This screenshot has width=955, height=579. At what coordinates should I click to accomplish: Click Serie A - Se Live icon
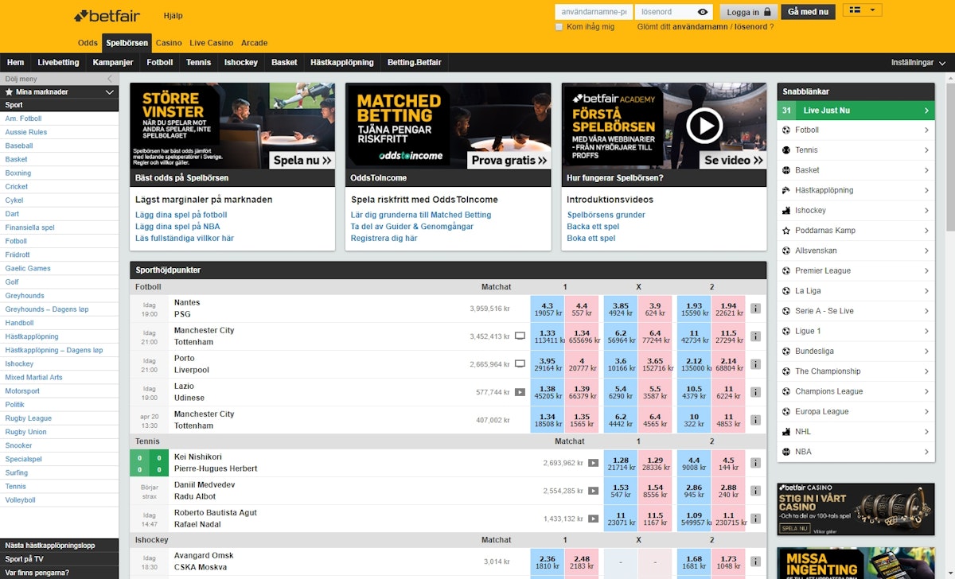[786, 311]
